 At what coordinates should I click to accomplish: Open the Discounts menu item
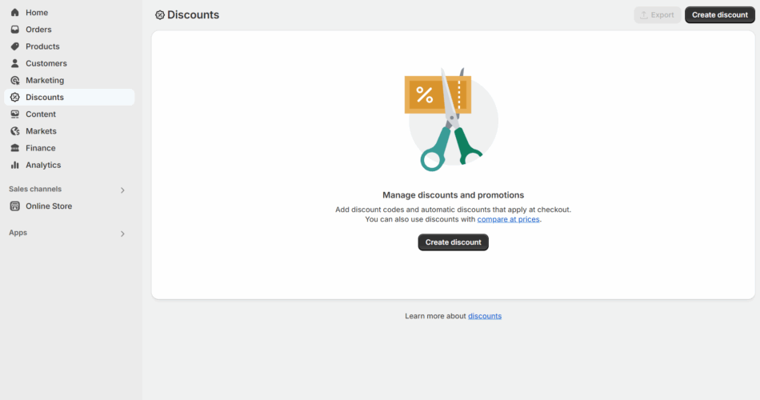70,98
